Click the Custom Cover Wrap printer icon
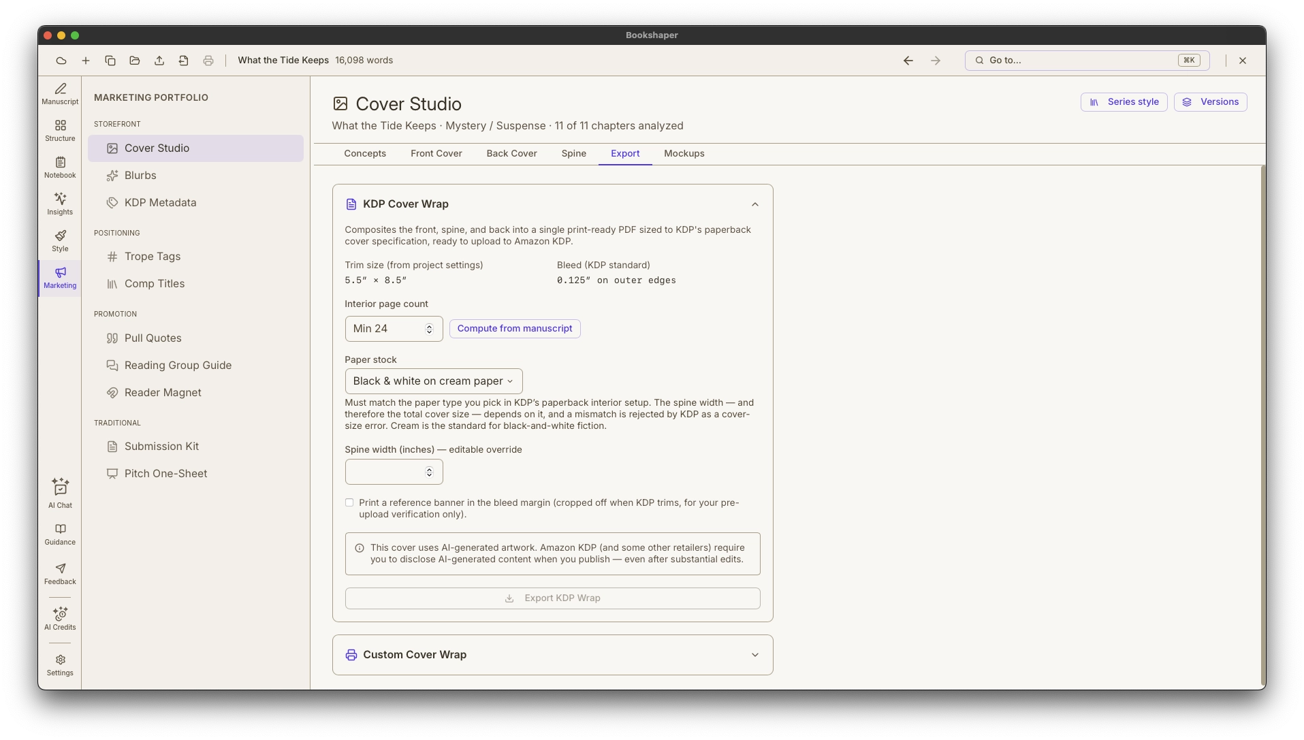Viewport: 1304px width, 740px height. point(351,655)
